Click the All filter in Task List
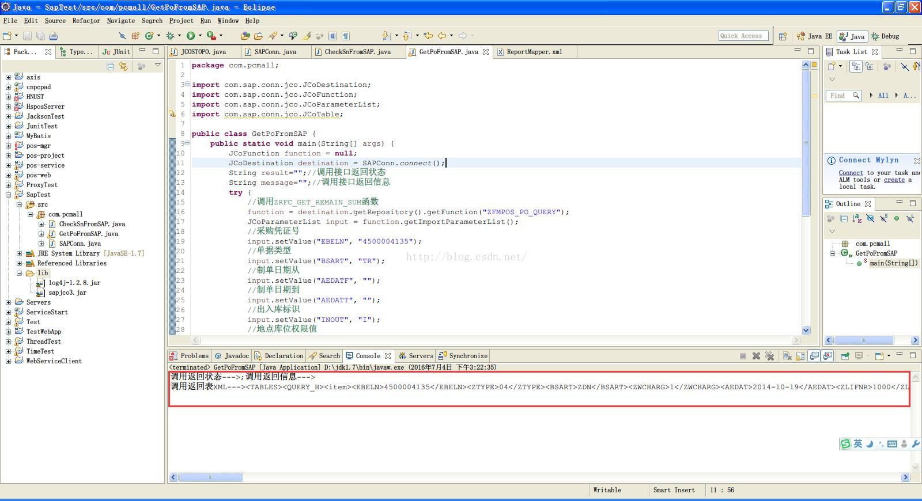Viewport: 922px width, 501px height. 883,96
